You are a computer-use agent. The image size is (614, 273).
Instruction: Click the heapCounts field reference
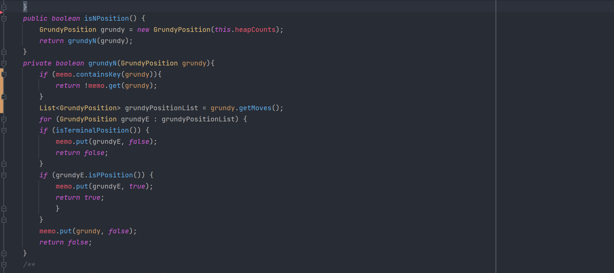(255, 29)
